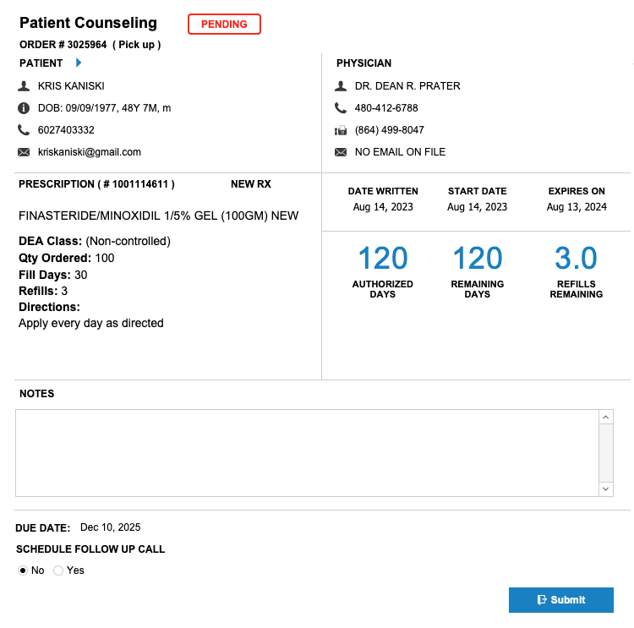Expand the Patient section blue arrow
Image resolution: width=634 pixels, height=628 pixels.
[79, 63]
